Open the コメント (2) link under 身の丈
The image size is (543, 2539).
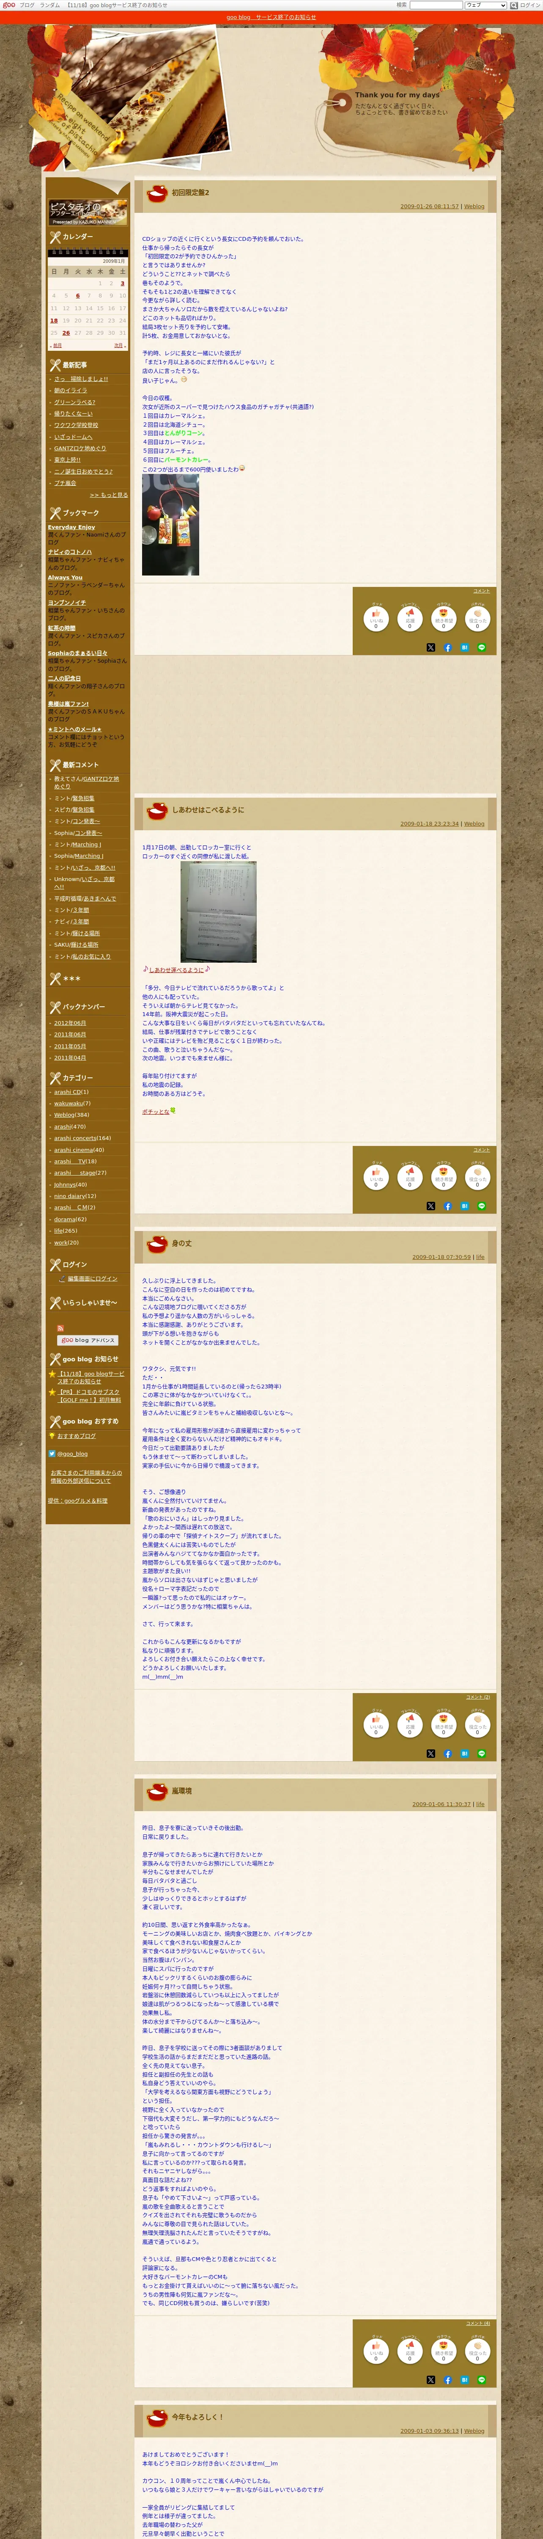[x=478, y=1697]
